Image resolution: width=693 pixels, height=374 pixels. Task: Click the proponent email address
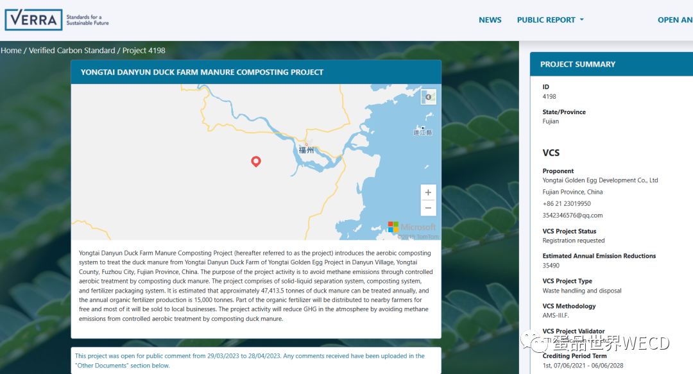(x=572, y=216)
